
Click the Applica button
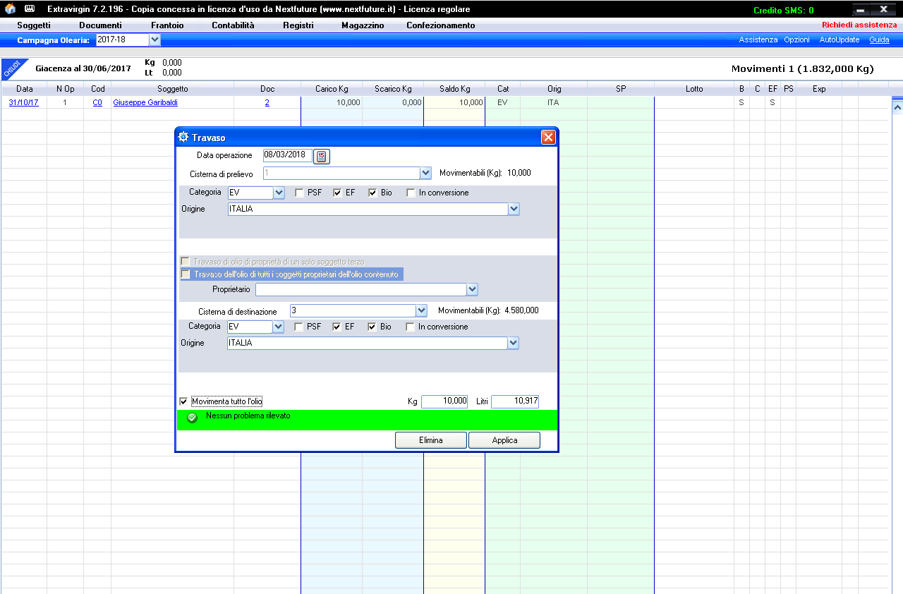[x=505, y=440]
